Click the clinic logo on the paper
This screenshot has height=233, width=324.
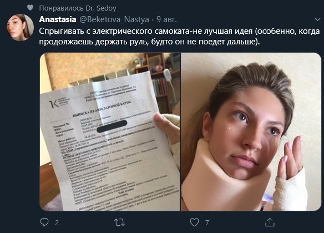point(58,103)
